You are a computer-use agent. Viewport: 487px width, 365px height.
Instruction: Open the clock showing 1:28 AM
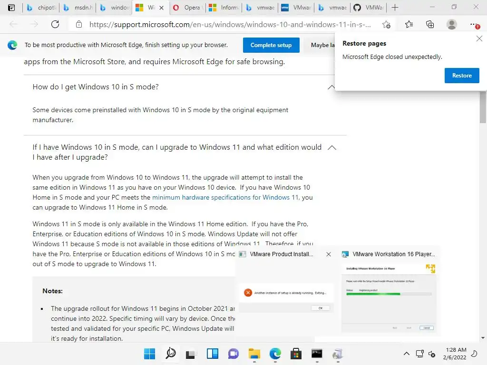point(455,354)
